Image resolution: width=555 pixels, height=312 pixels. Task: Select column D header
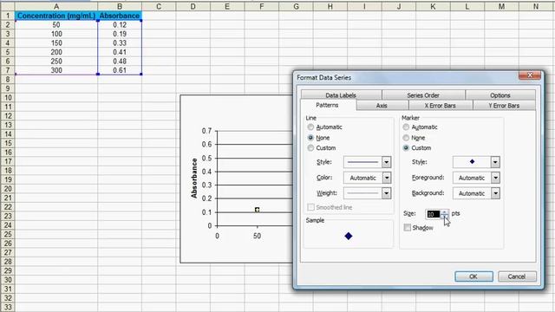click(193, 7)
